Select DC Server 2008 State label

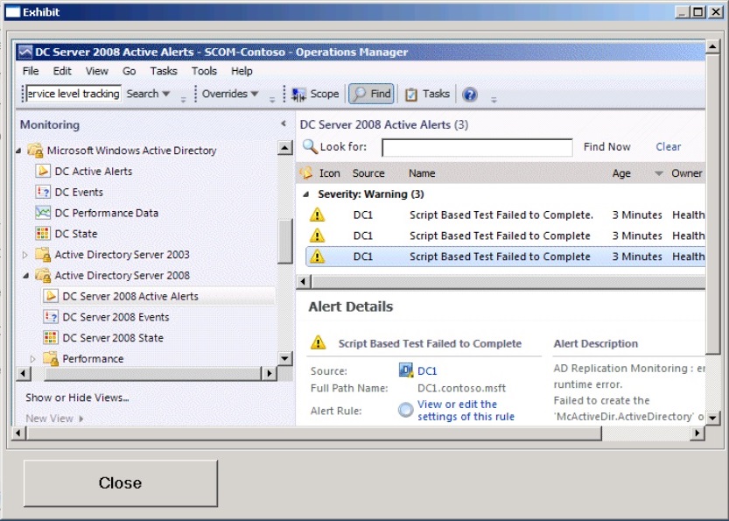coord(113,338)
